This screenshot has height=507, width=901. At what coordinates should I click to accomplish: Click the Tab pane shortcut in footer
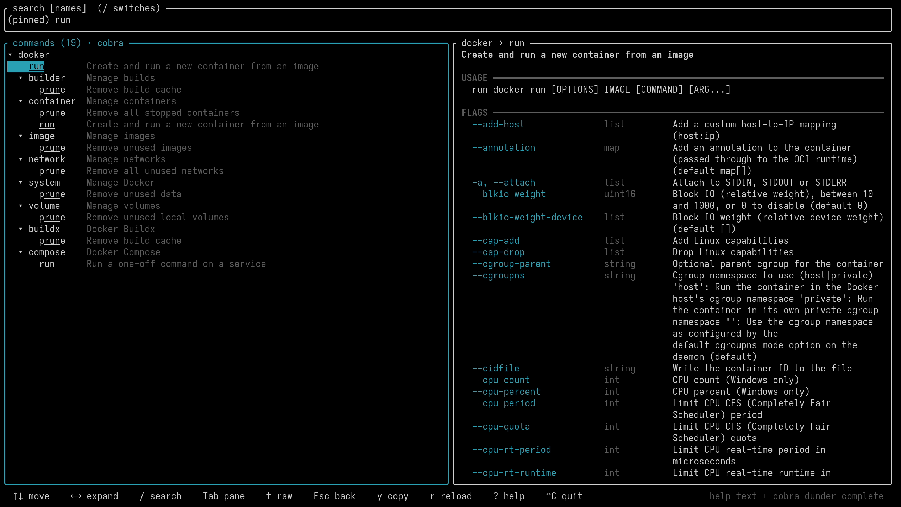pyautogui.click(x=224, y=496)
